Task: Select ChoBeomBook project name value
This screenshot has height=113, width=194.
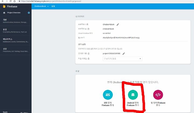Action: coord(109,24)
